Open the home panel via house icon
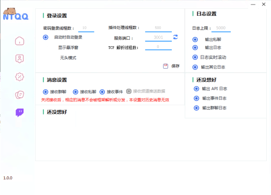 click(x=19, y=41)
